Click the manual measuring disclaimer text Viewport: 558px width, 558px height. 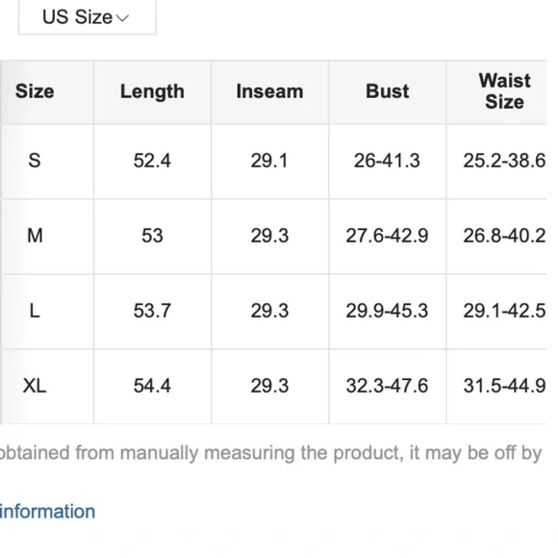point(270,453)
